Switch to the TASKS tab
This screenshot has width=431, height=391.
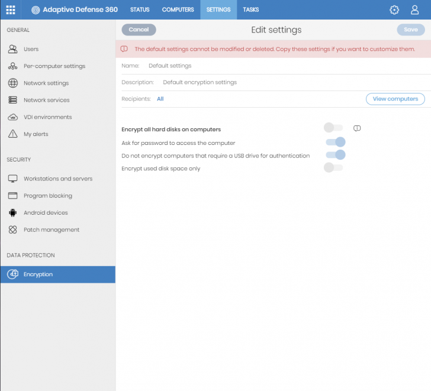coord(250,9)
